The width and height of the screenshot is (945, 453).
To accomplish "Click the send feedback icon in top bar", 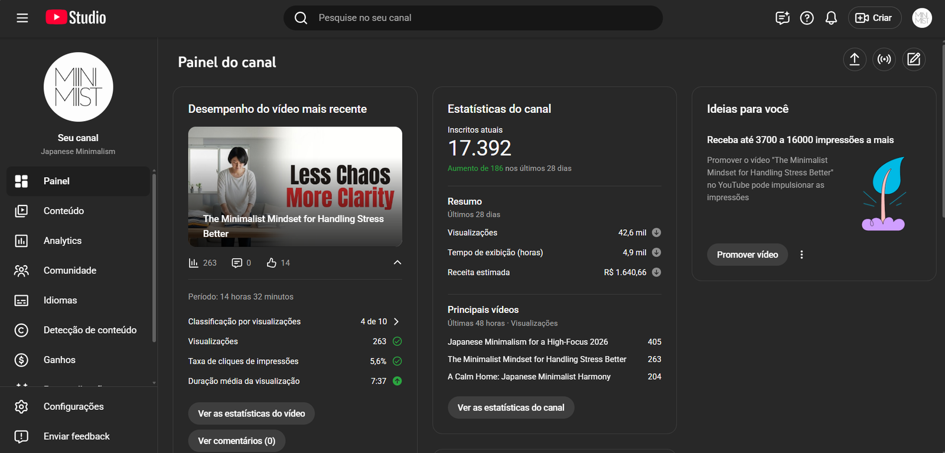I will coord(783,18).
